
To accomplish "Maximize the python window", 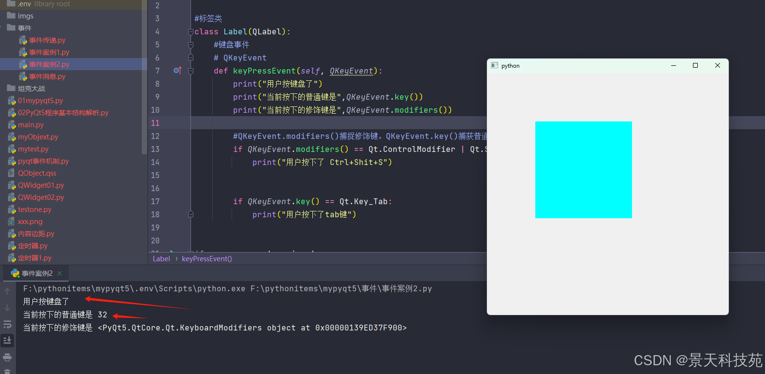I will coord(695,66).
